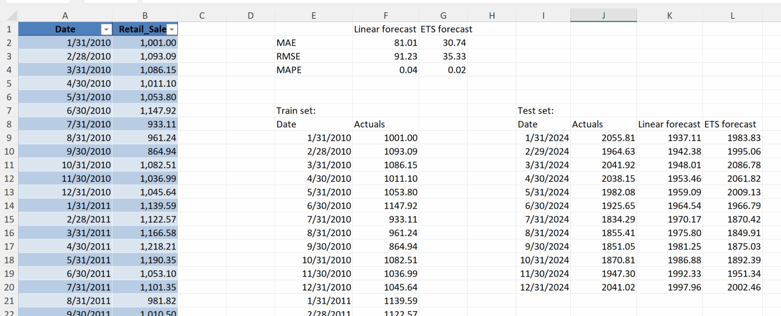Select the row 7 header
The width and height of the screenshot is (781, 316).
coord(9,111)
